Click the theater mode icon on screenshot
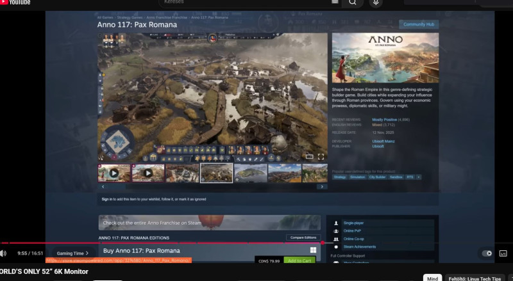Viewport: 513px width, 281px height. tap(310, 157)
